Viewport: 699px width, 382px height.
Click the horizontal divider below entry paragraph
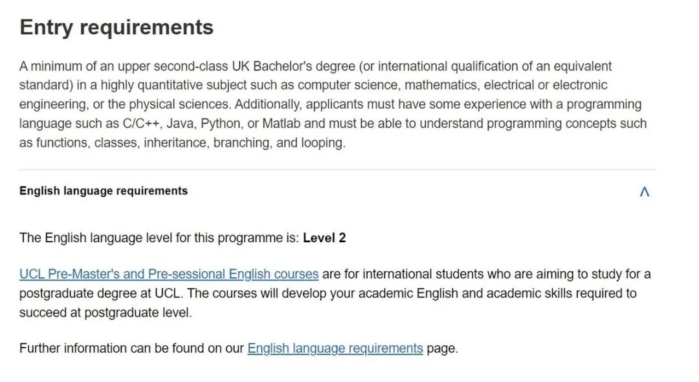point(337,170)
